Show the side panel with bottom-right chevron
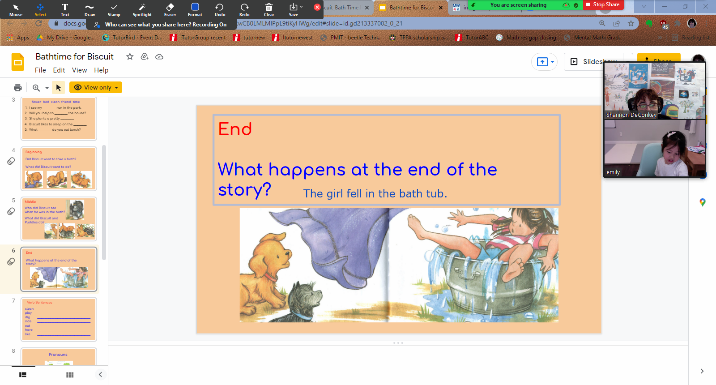Image resolution: width=716 pixels, height=385 pixels. [702, 371]
